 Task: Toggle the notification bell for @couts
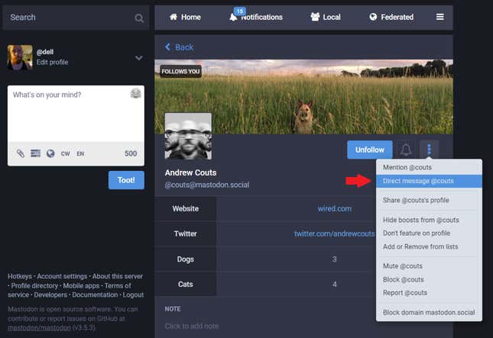(406, 150)
